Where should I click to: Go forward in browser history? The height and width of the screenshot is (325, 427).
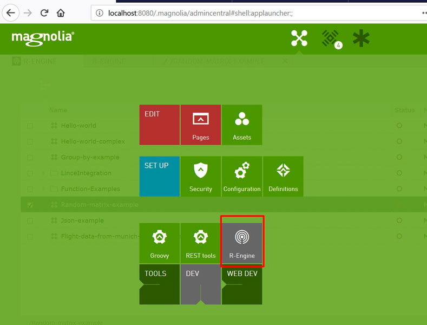click(x=28, y=13)
